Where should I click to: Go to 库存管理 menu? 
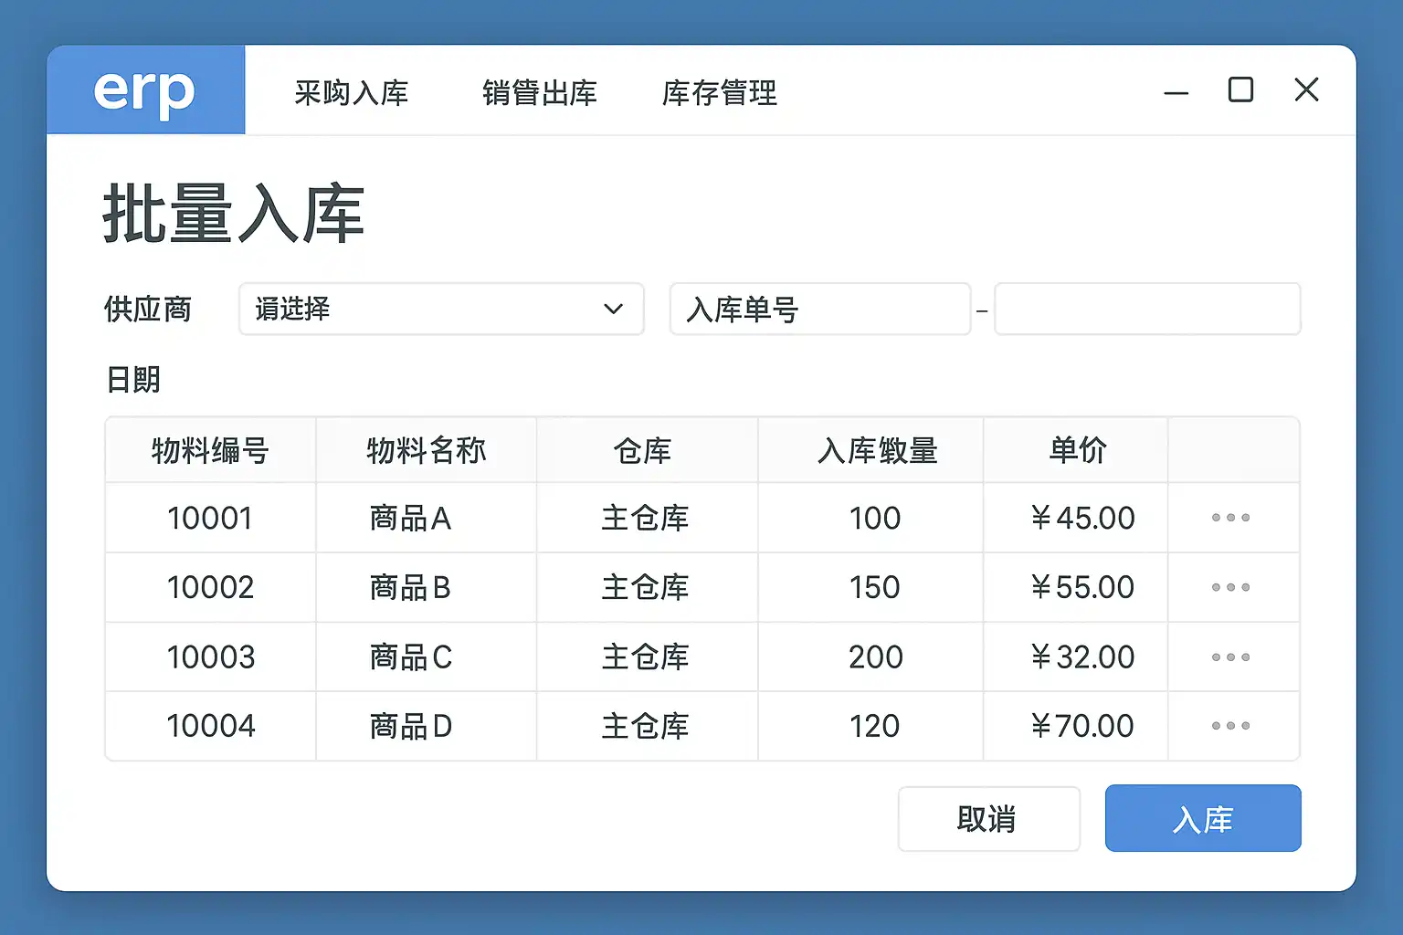coord(719,93)
